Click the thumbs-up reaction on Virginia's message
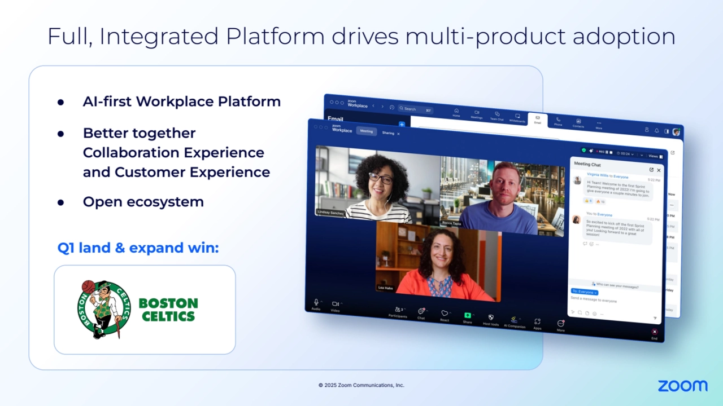723x406 pixels. coord(588,201)
